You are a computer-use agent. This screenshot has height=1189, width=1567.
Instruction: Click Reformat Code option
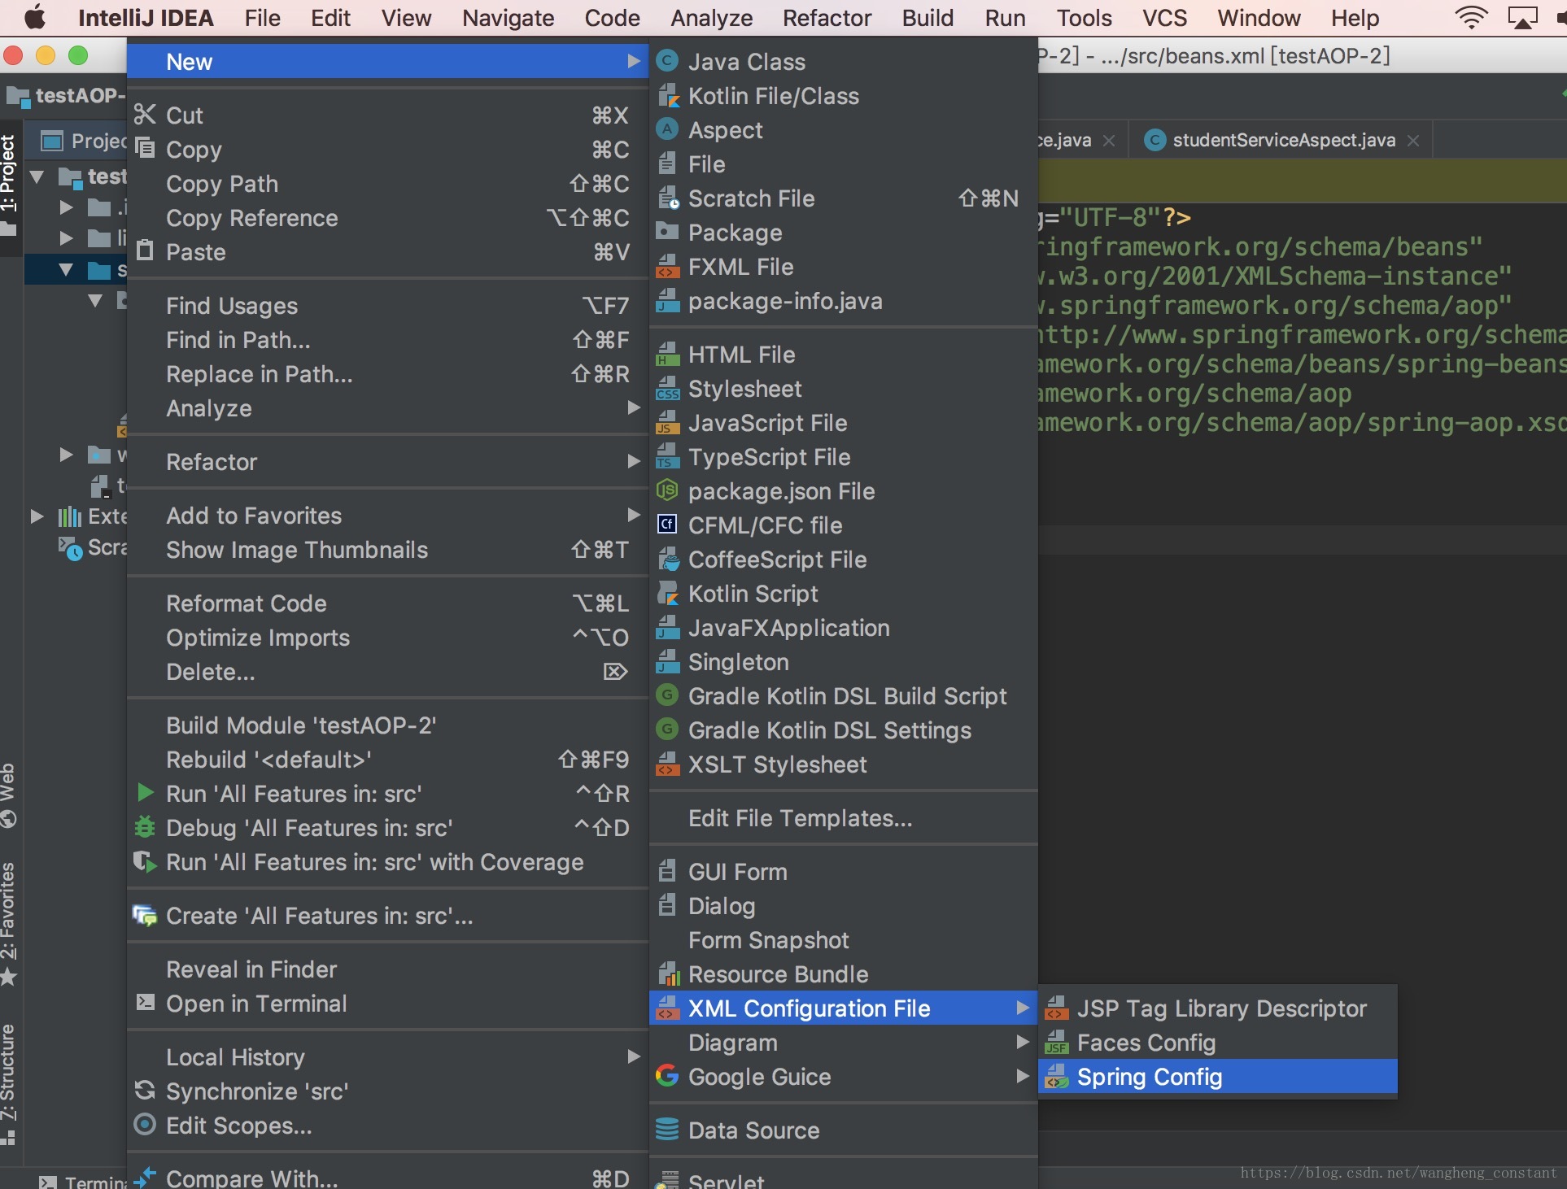click(x=247, y=603)
